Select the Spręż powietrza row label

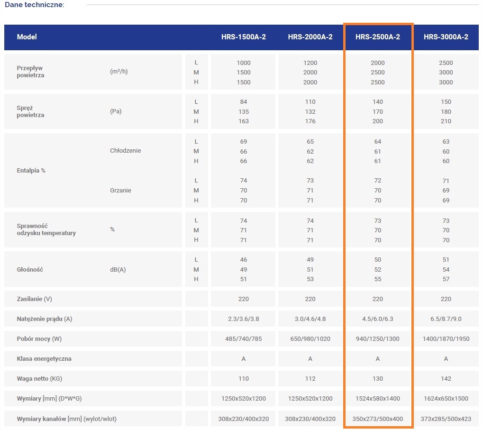point(30,111)
